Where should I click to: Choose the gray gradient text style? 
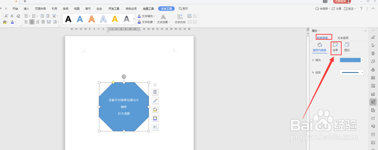pos(127,19)
